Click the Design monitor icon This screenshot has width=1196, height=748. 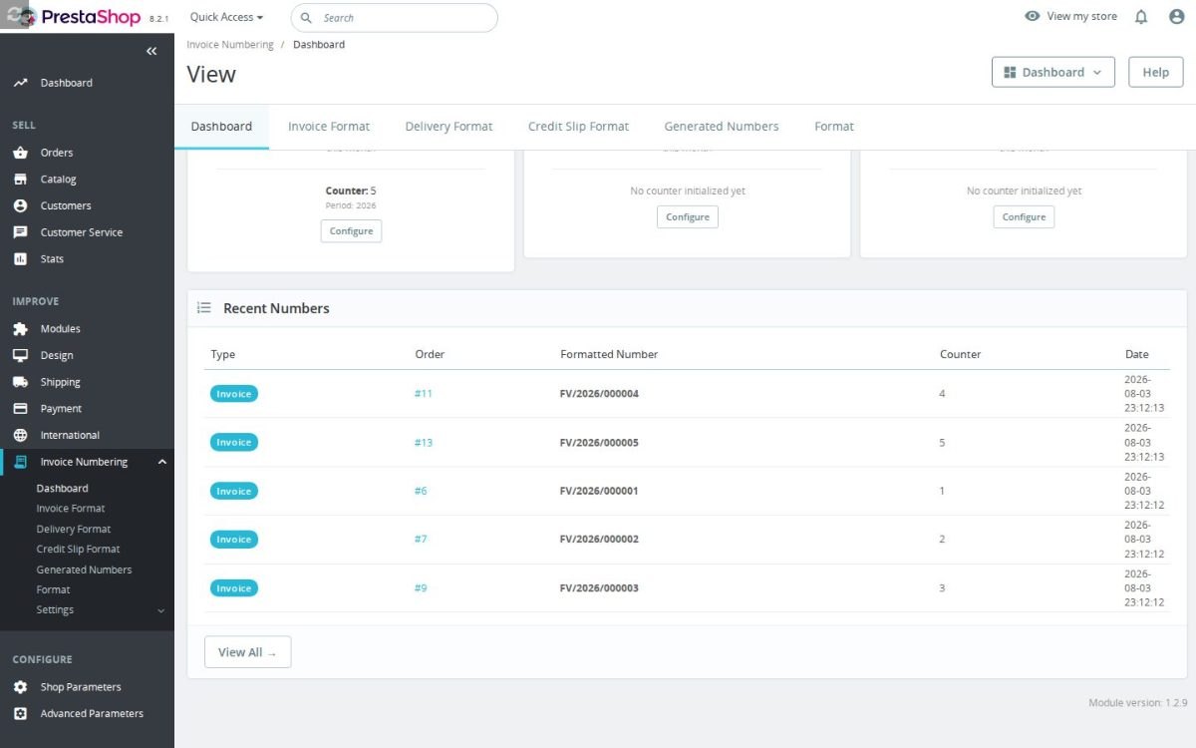(x=20, y=355)
